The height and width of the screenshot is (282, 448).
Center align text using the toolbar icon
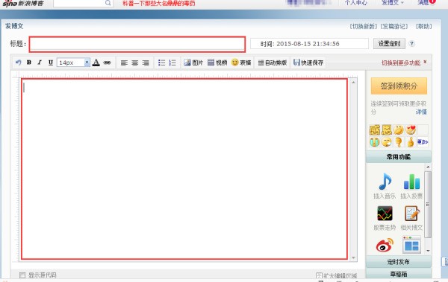pos(135,63)
